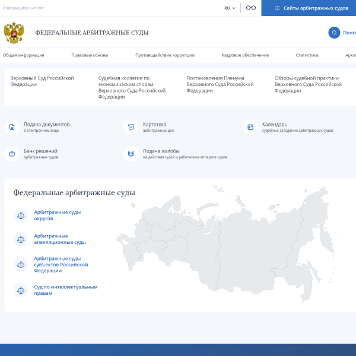
Task: Click the Федеральные арбитражные суды section heading
Action: pos(74,192)
